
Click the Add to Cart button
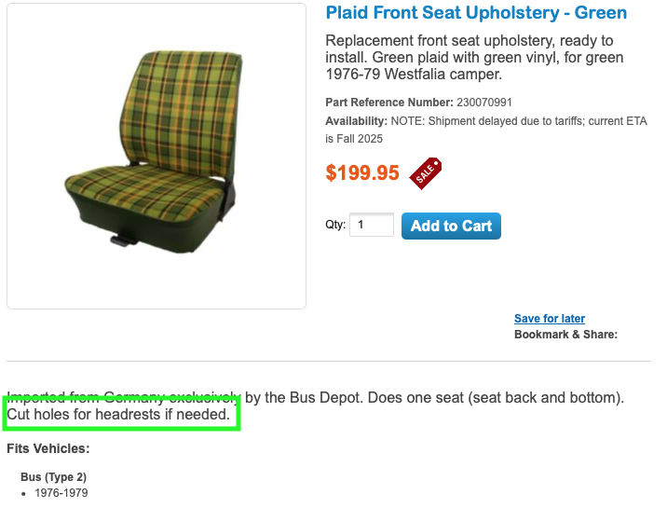click(x=451, y=226)
